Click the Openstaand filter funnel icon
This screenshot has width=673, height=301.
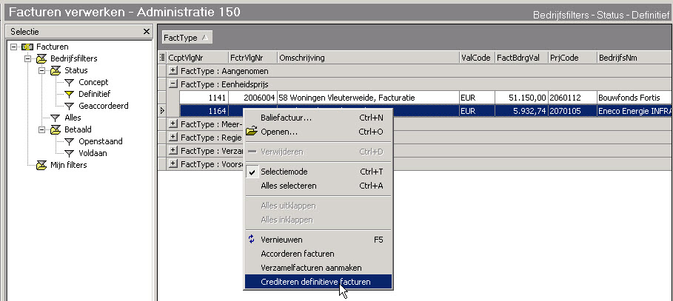(x=69, y=141)
